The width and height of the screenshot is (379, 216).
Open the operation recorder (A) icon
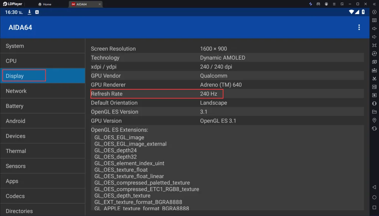coord(374,53)
